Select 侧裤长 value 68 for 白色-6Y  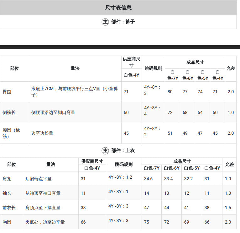click(185, 112)
